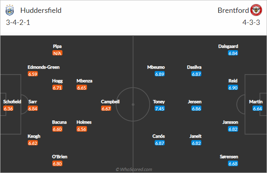Click the Mbeumo player name

click(156, 67)
